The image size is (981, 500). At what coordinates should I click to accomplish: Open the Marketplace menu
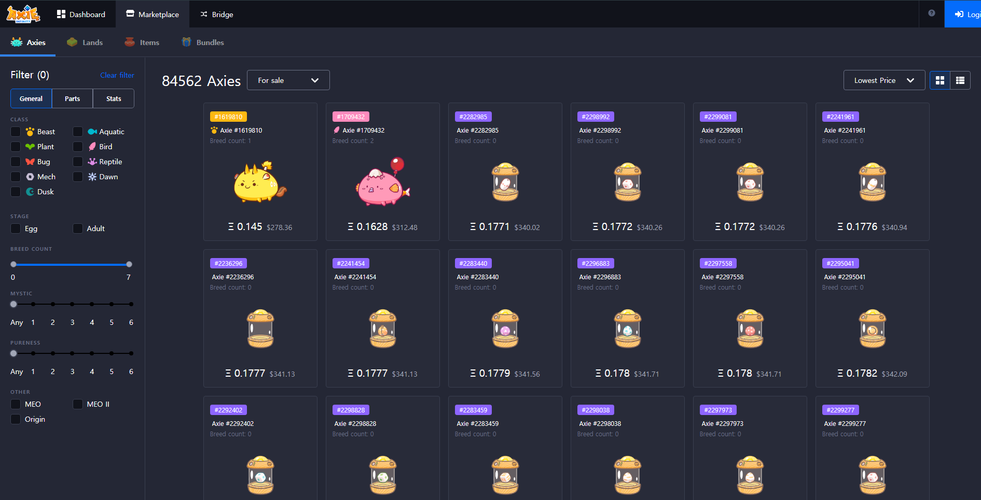[153, 14]
